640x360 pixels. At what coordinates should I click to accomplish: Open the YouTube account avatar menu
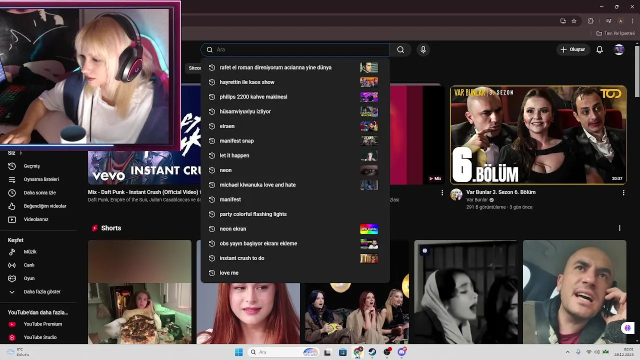(x=619, y=49)
